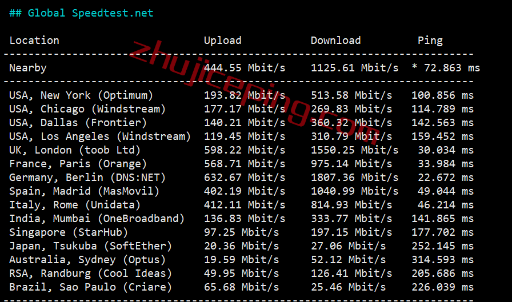Click Chicago ping 114.789 ms
The width and height of the screenshot is (512, 302).
coord(442,109)
